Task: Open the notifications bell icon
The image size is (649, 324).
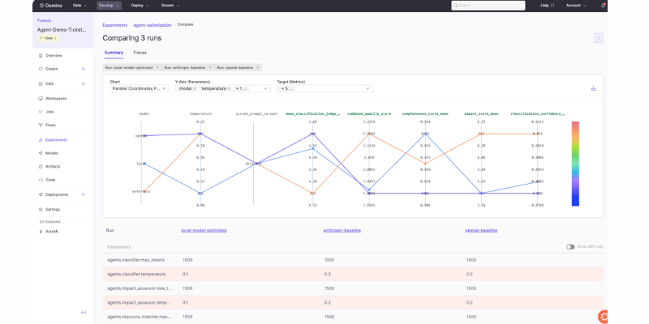Action: click(x=603, y=5)
